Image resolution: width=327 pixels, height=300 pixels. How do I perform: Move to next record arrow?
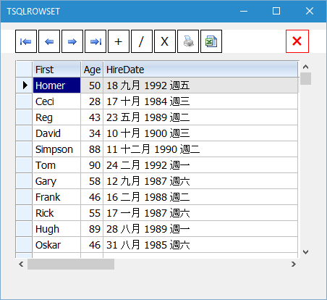[72, 41]
